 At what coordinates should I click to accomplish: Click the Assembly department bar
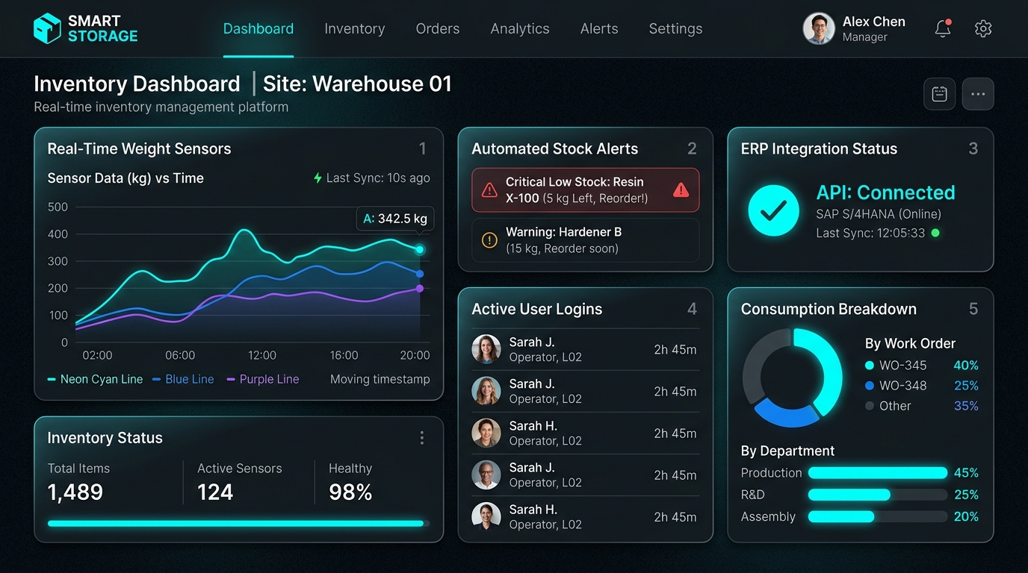878,516
